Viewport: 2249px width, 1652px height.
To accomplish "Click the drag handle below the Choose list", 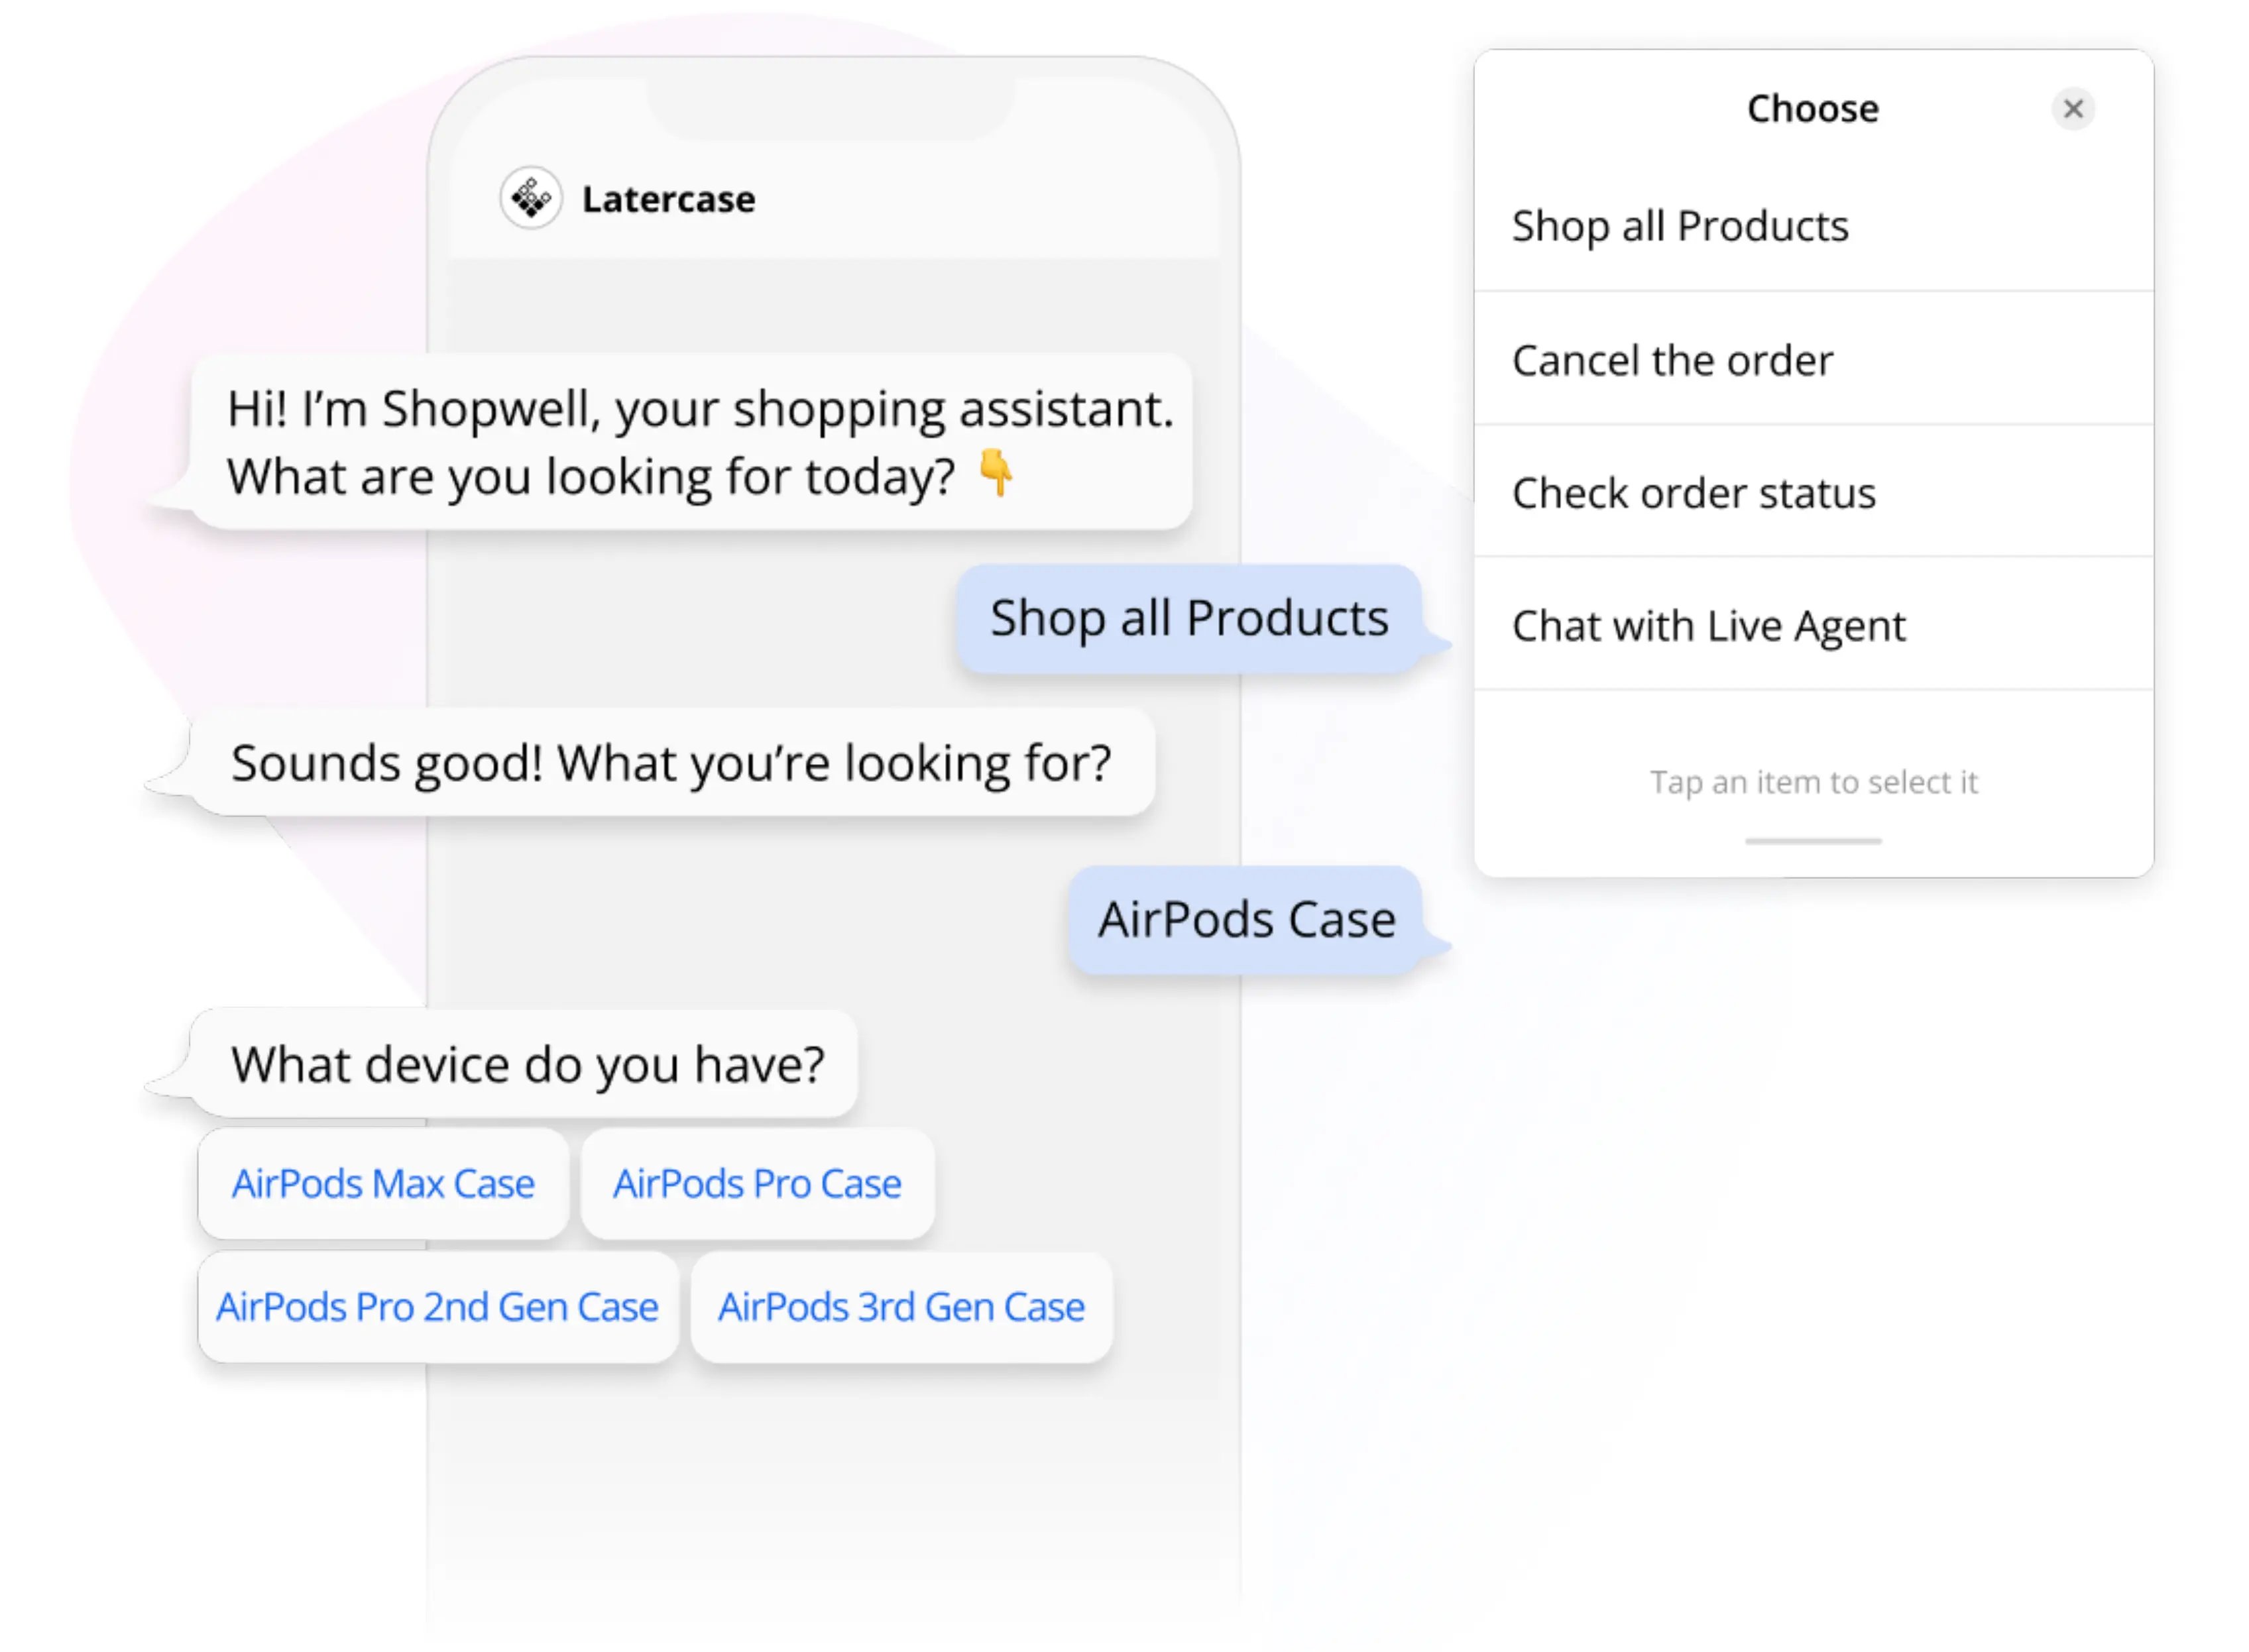I will point(1813,841).
